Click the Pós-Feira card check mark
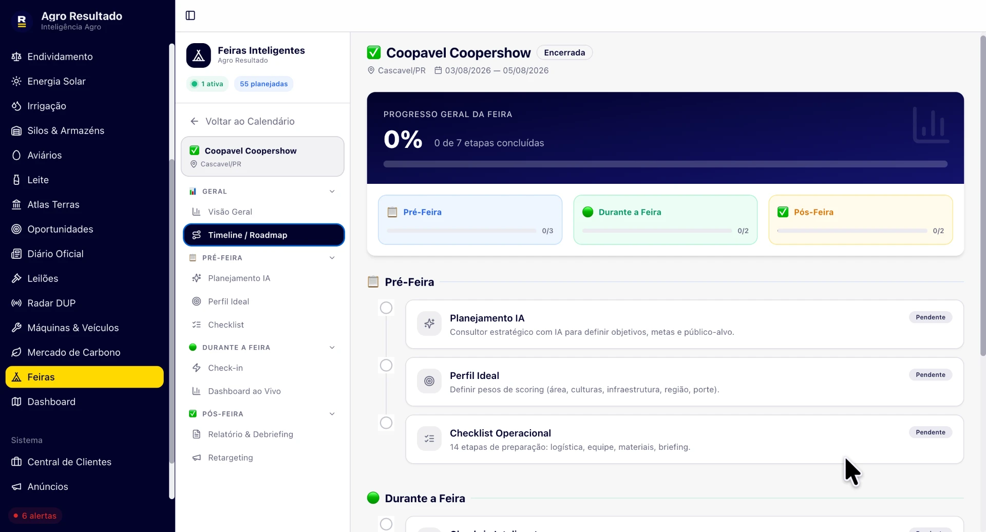Viewport: 986px width, 532px height. coord(783,212)
